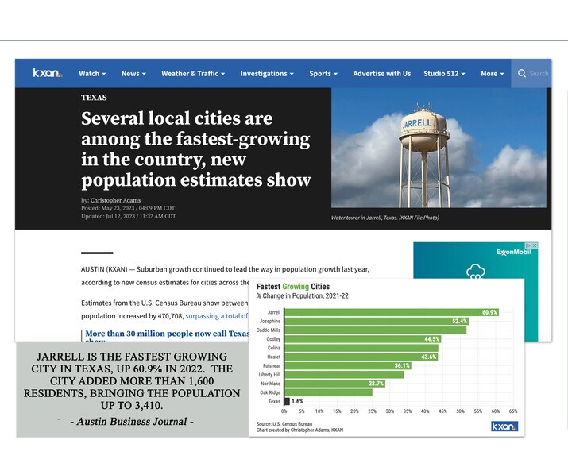Open "More than 30 million people" related story
Screen dimensions: 568x467
pos(167,334)
